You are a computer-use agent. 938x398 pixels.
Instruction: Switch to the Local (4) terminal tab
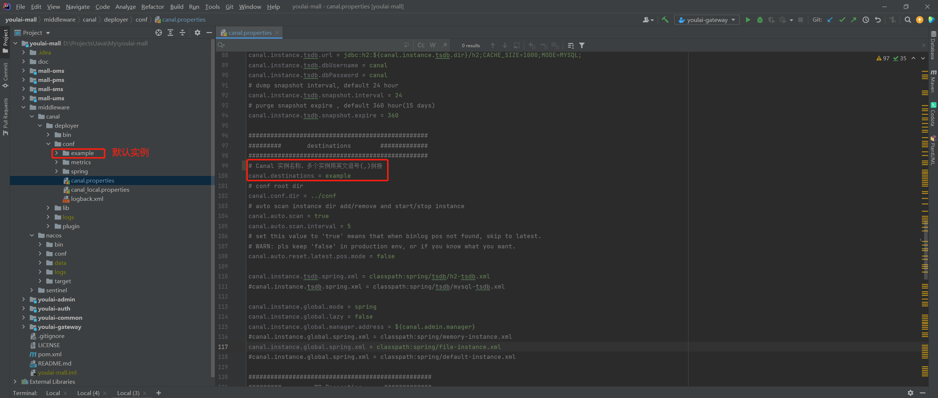(88, 393)
